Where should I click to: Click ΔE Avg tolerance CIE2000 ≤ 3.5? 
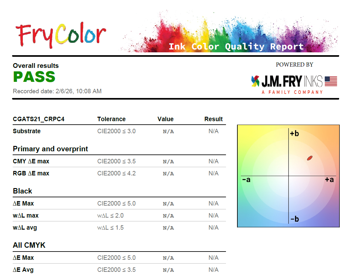(116, 270)
